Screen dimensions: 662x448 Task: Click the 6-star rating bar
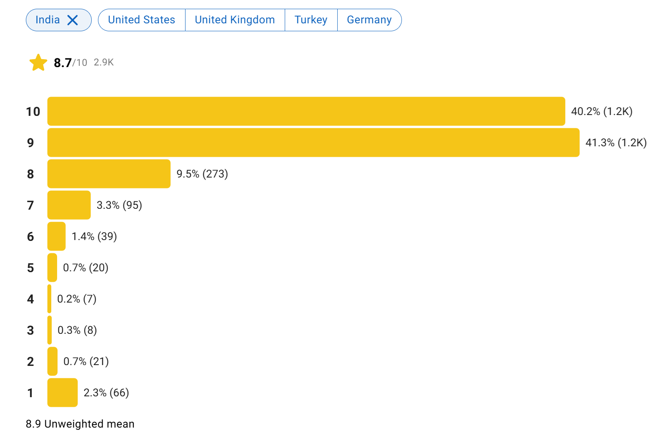pos(57,236)
